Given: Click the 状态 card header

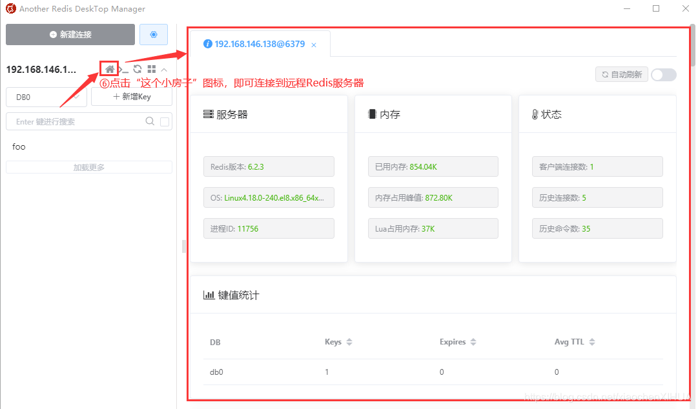Looking at the screenshot, I should [x=597, y=114].
